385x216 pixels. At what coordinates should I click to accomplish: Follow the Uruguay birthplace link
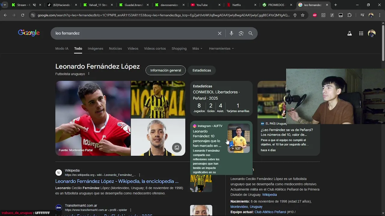click(256, 207)
